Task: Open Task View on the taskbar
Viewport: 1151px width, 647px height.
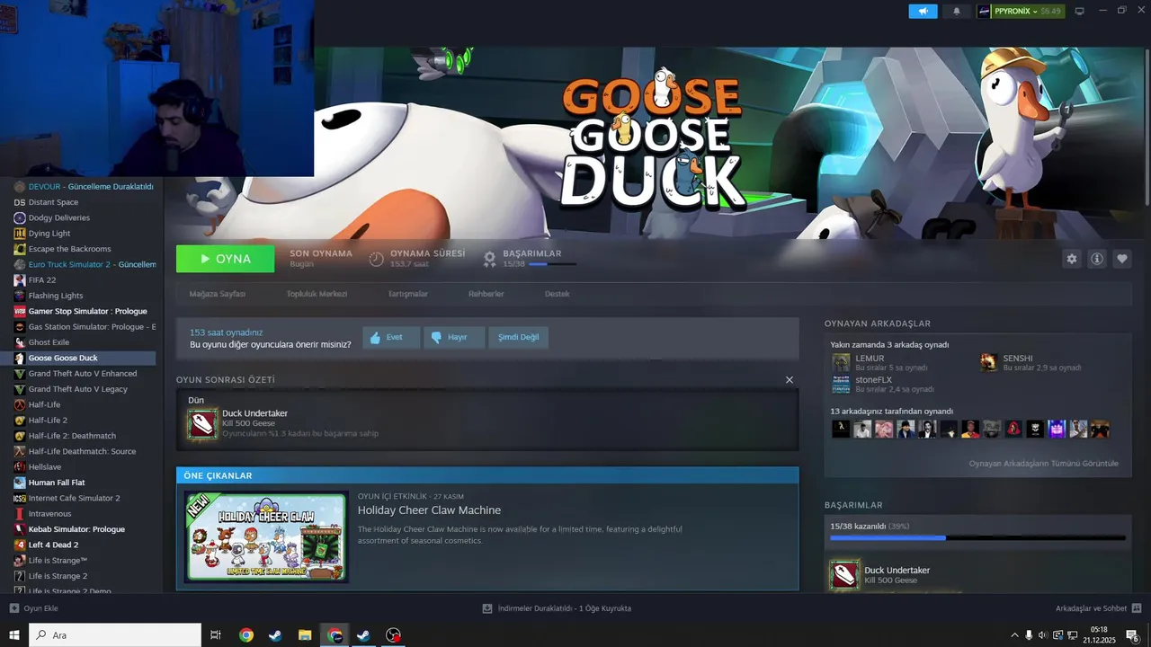Action: click(216, 635)
